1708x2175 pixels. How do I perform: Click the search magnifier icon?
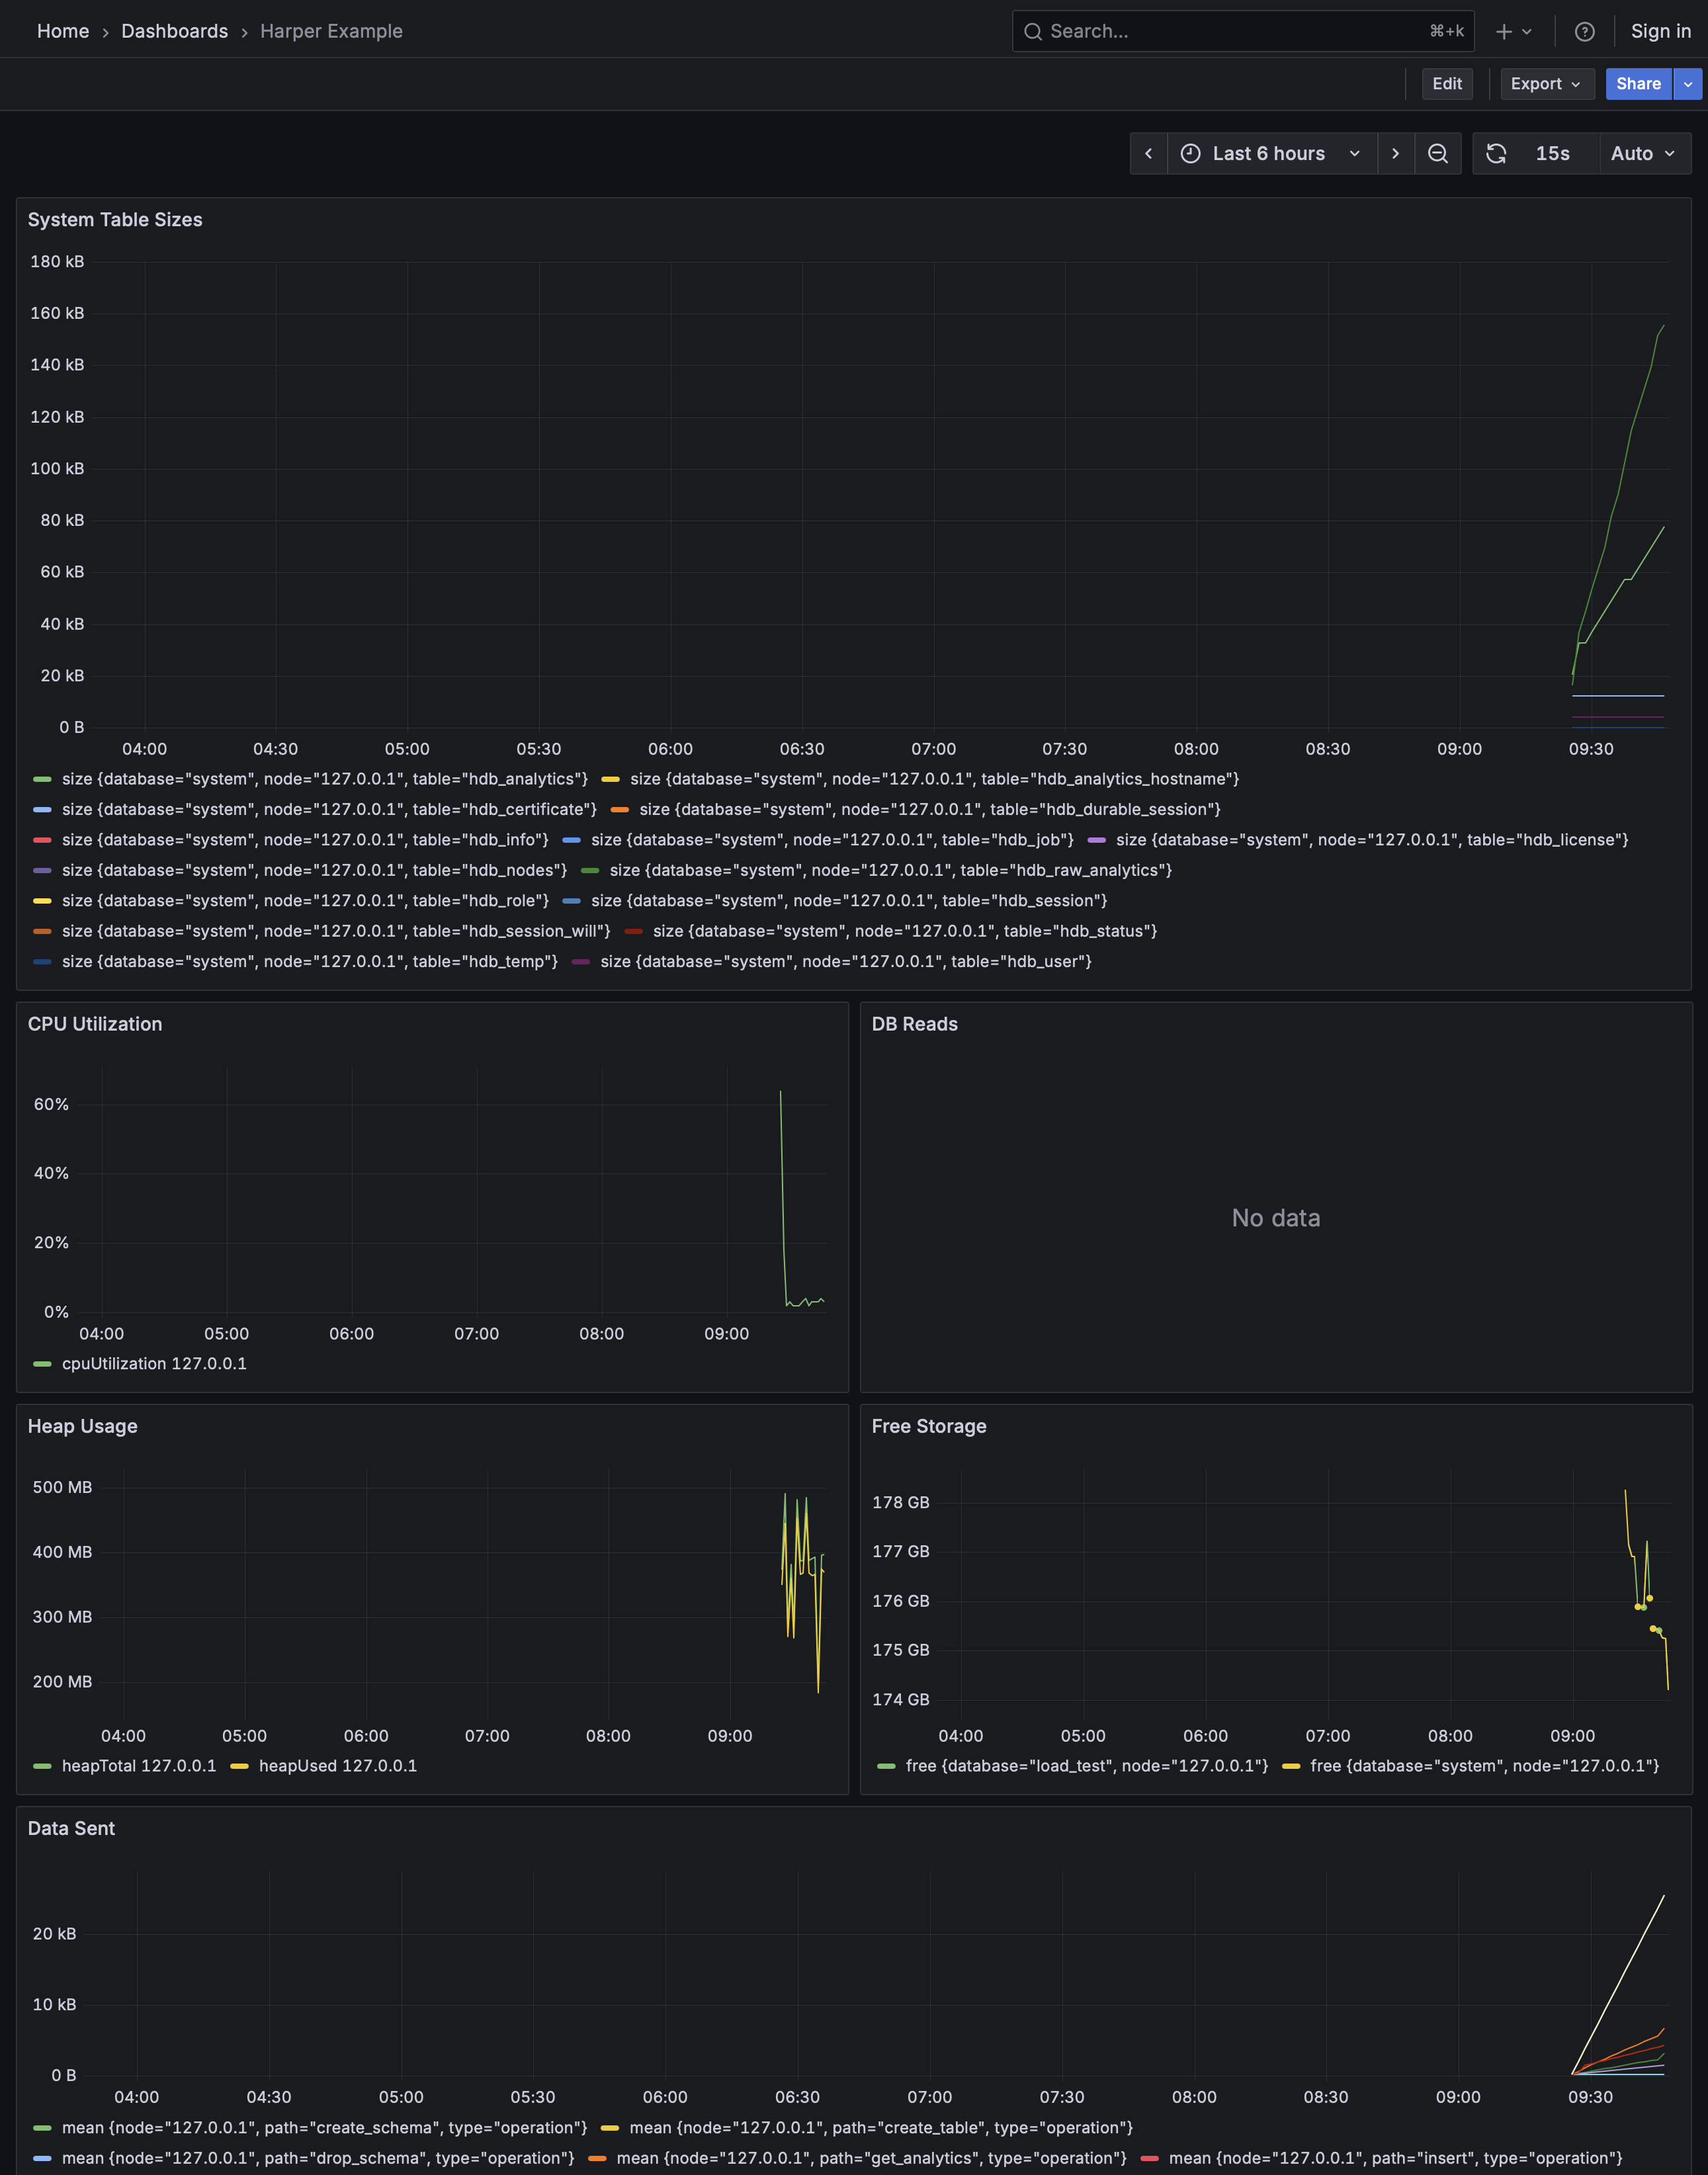pyautogui.click(x=1033, y=31)
